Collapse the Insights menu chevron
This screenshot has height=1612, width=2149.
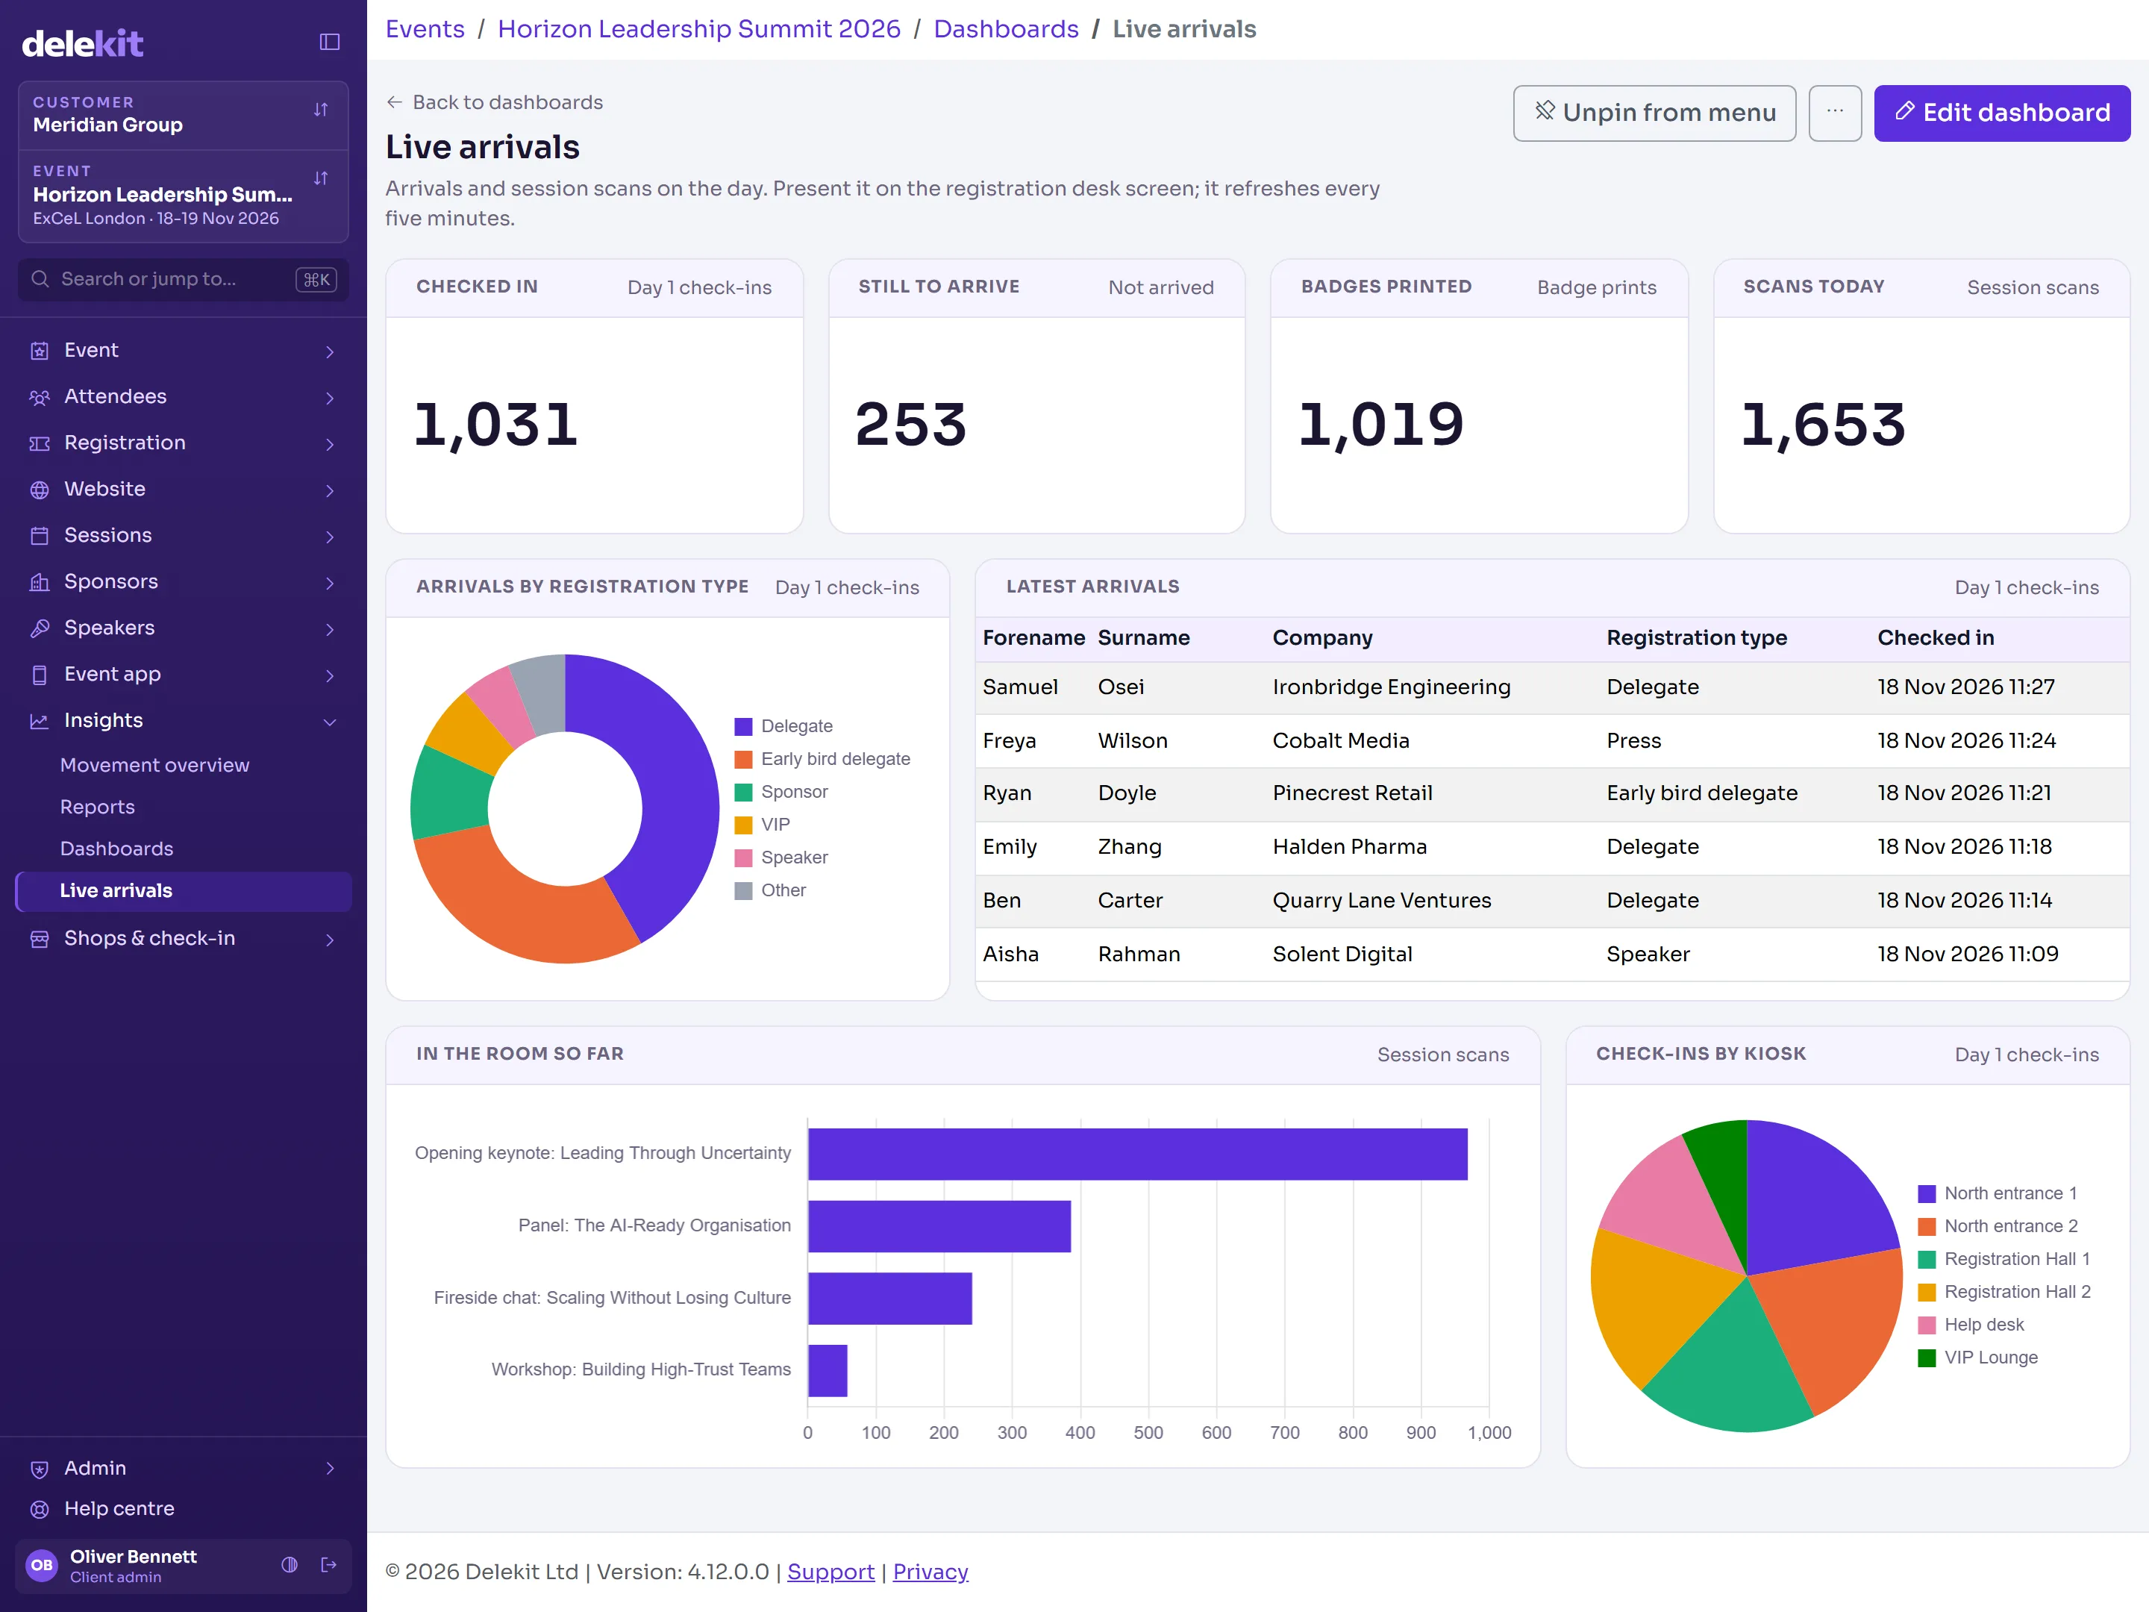pos(331,722)
